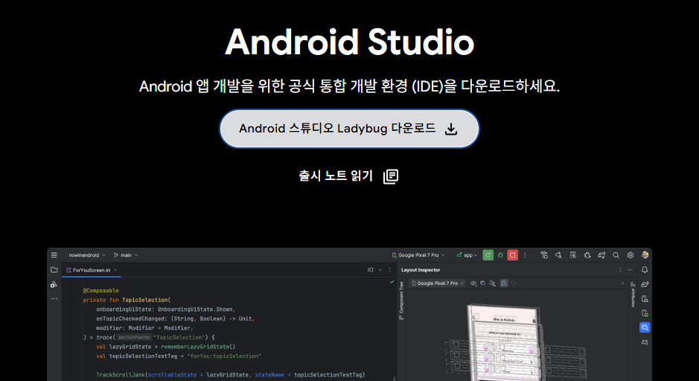Open the editor tab options kebab menu
This screenshot has width=699, height=381.
[x=389, y=269]
